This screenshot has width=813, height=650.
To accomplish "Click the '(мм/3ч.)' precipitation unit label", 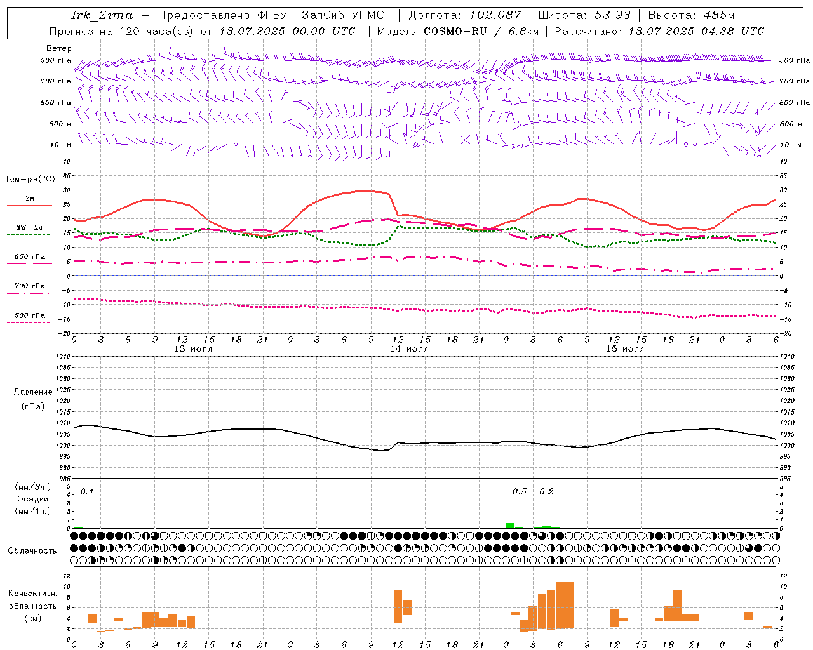I will coord(33,487).
